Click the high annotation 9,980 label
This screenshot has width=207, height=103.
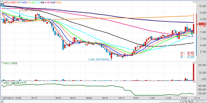32,10
